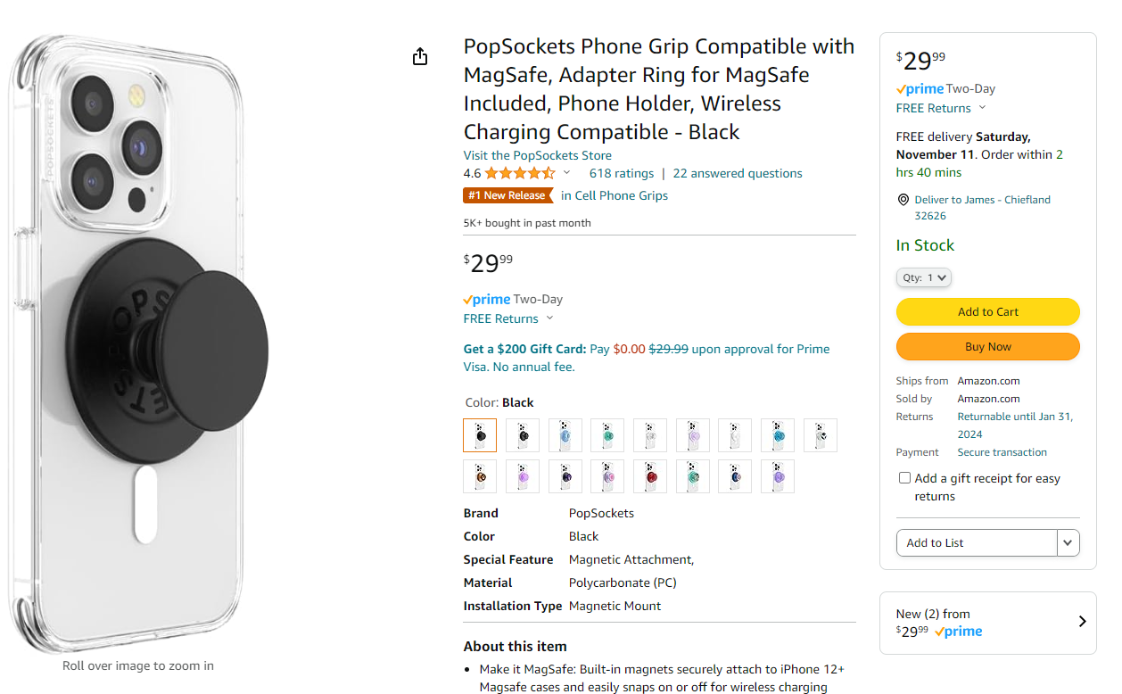
Task: Click the share icon beside product title
Action: [420, 57]
